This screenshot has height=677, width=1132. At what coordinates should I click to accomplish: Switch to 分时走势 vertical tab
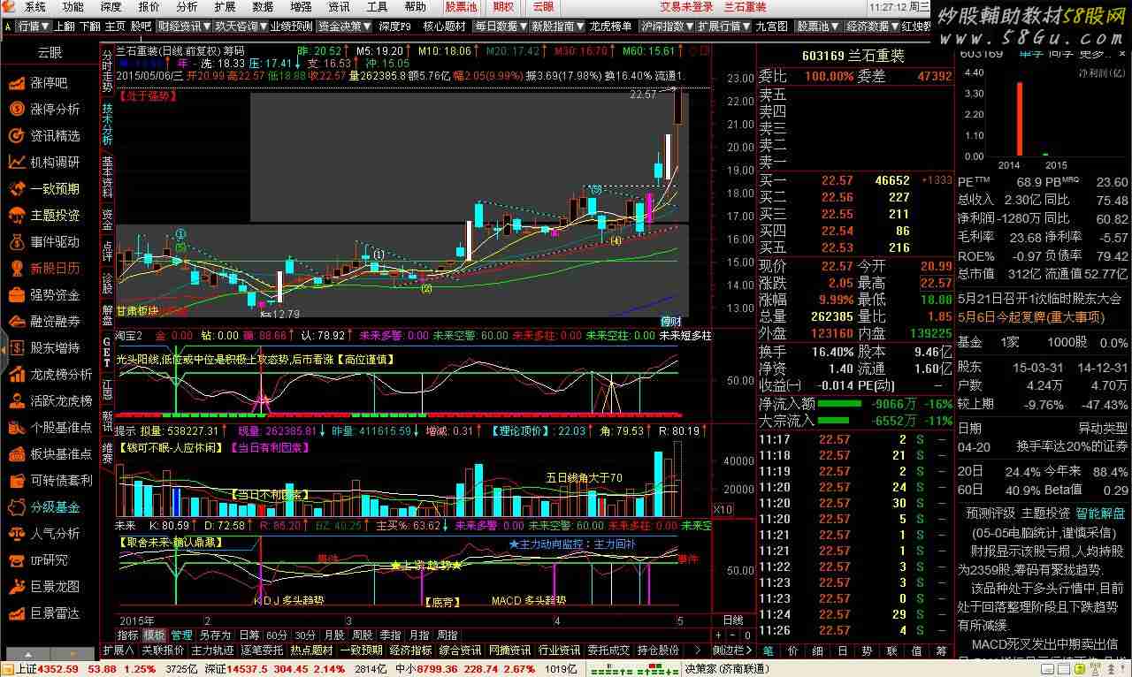point(107,71)
